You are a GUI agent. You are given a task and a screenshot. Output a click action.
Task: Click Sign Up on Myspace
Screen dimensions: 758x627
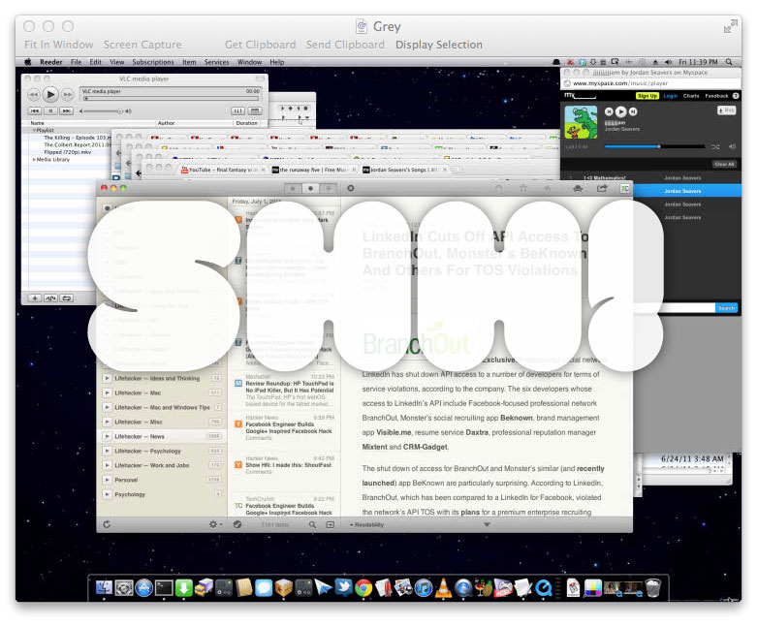click(647, 96)
